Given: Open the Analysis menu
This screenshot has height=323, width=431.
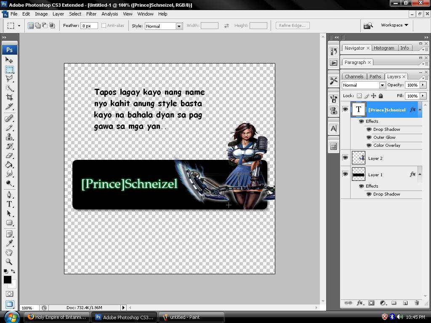Looking at the screenshot, I should (110, 14).
